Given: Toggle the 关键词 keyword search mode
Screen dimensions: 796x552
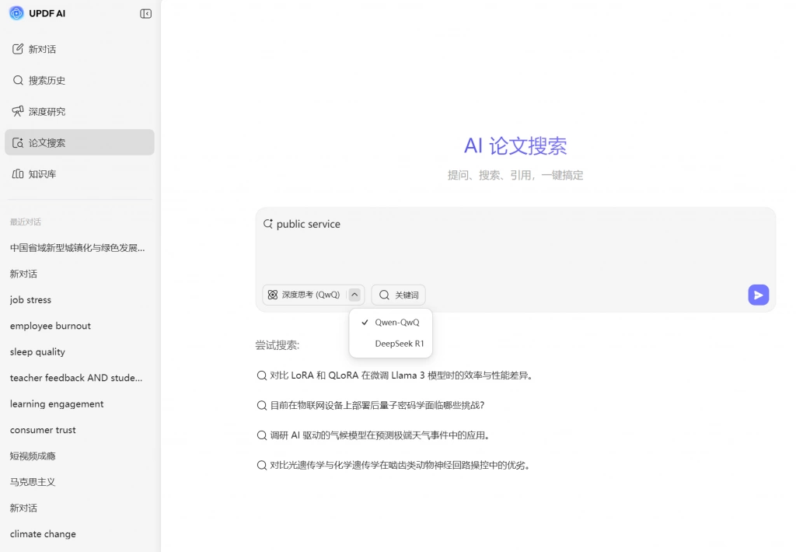Looking at the screenshot, I should 399,295.
